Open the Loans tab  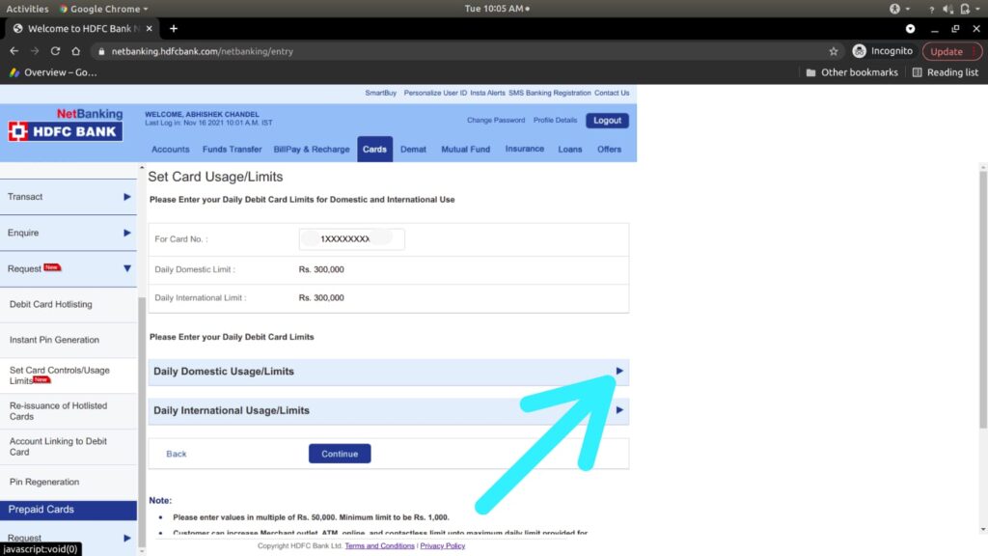click(570, 150)
